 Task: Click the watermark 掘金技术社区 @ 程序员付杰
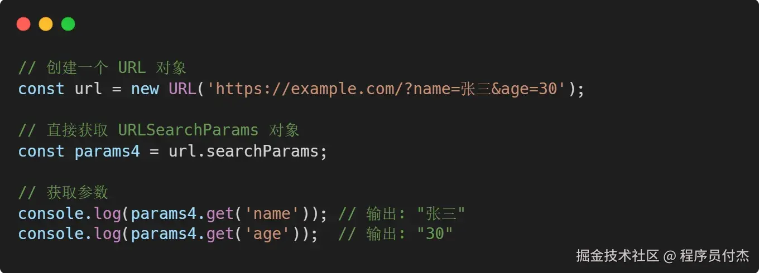point(662,256)
